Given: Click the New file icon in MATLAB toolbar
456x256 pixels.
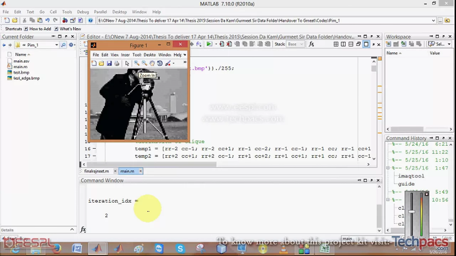Looking at the screenshot, I should tap(7, 21).
